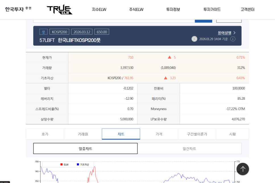This screenshot has height=183, width=275.
Task: Select the 일중차트 chart option
Action: [x=85, y=148]
